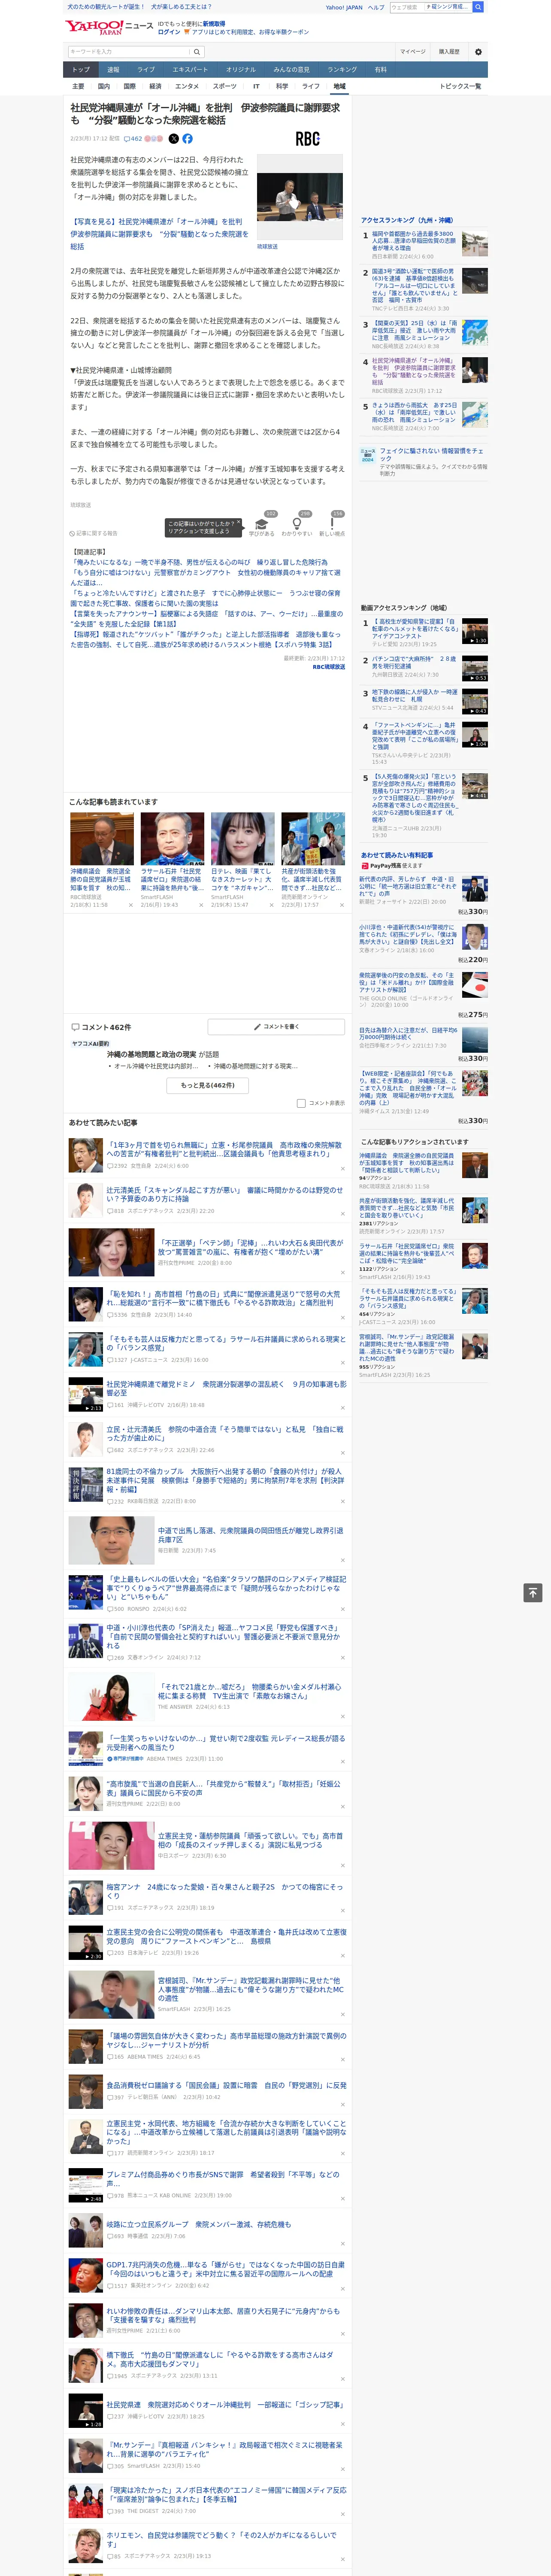Open the 中道で出馬し落選 岡田悟氏 article
Image resolution: width=551 pixels, height=2576 pixels.
point(250,1535)
